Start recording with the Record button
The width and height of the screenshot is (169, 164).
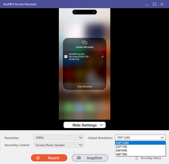tap(49, 158)
